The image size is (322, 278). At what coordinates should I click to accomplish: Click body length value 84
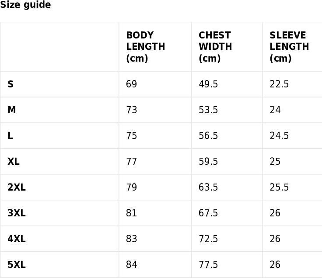tap(131, 264)
